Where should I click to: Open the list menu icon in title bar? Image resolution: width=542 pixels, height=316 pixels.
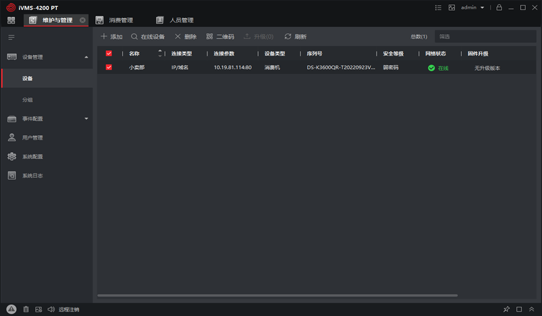pos(438,8)
